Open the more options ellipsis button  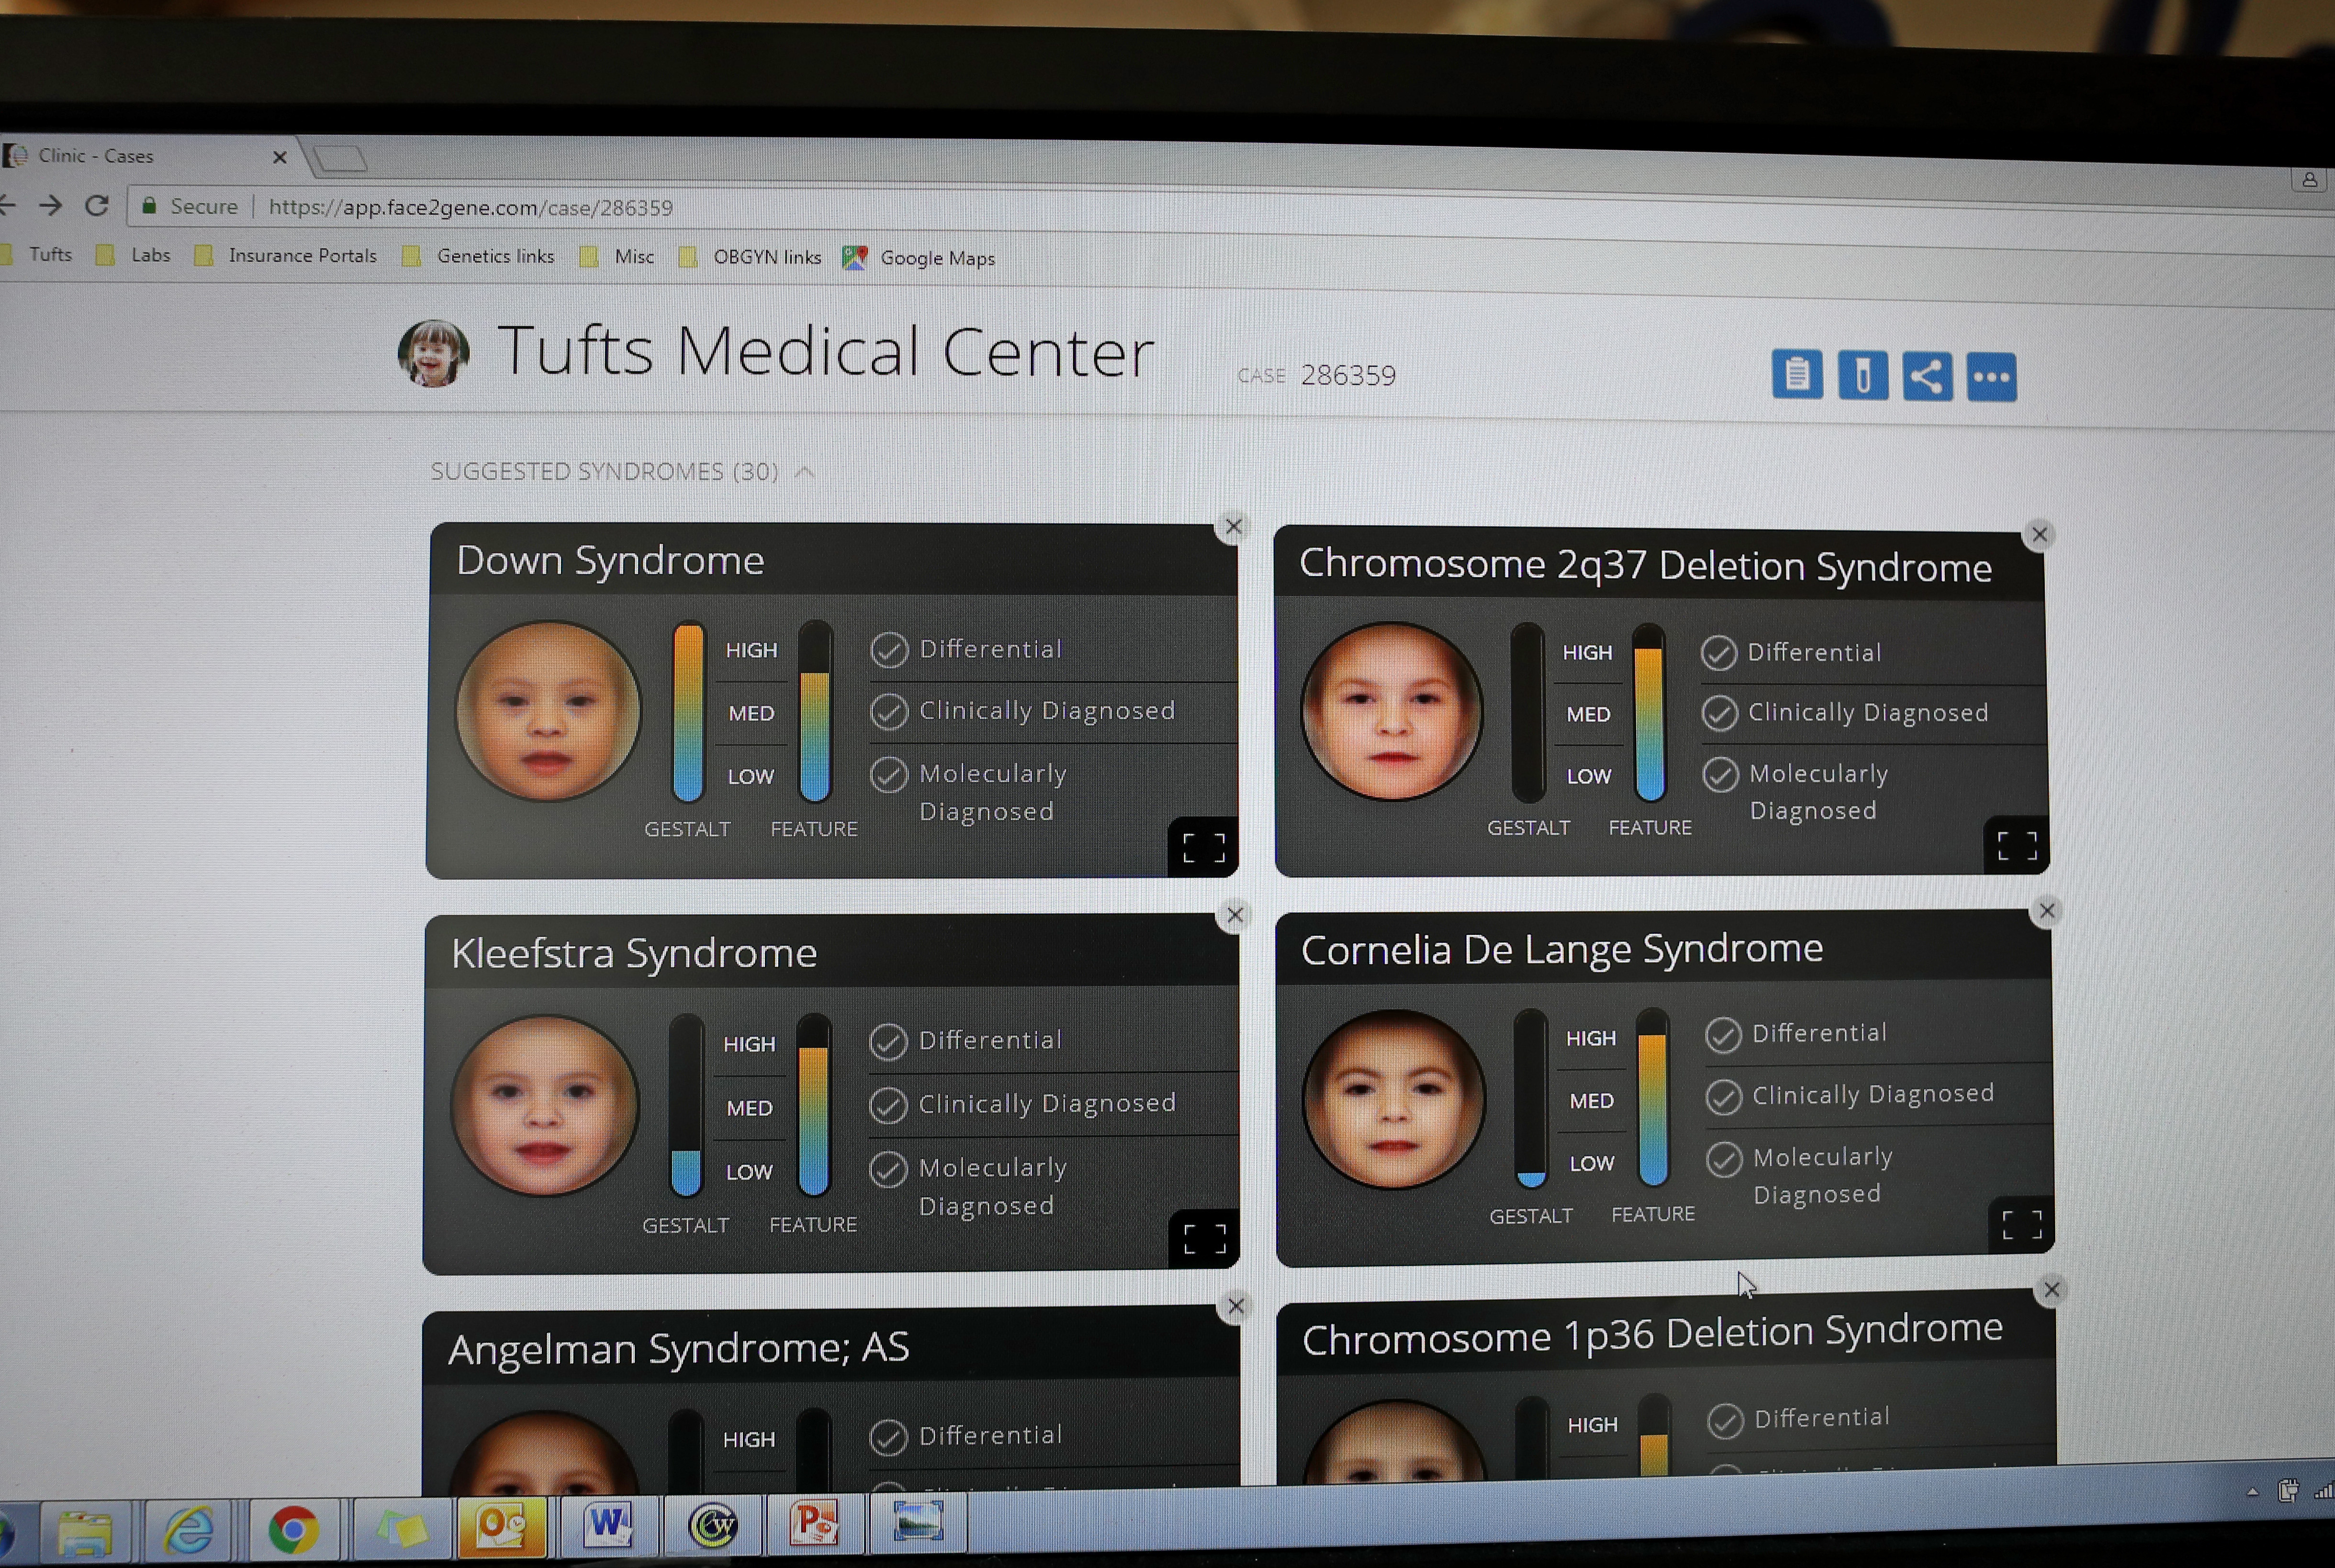pos(1991,378)
